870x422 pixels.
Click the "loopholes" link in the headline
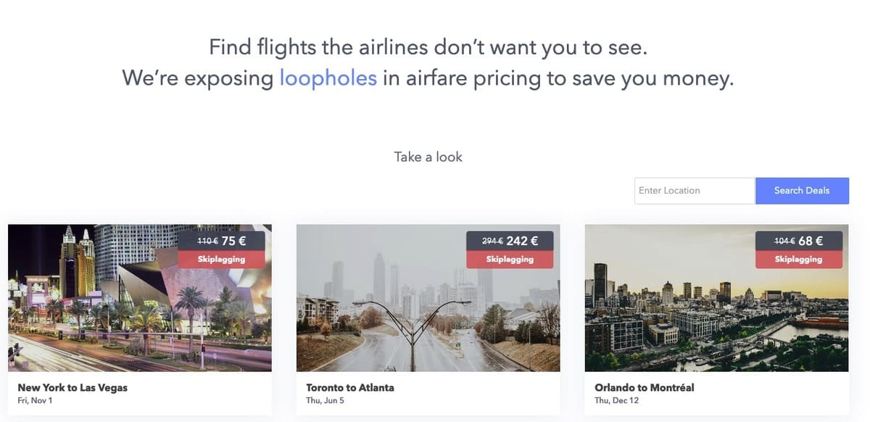coord(328,78)
